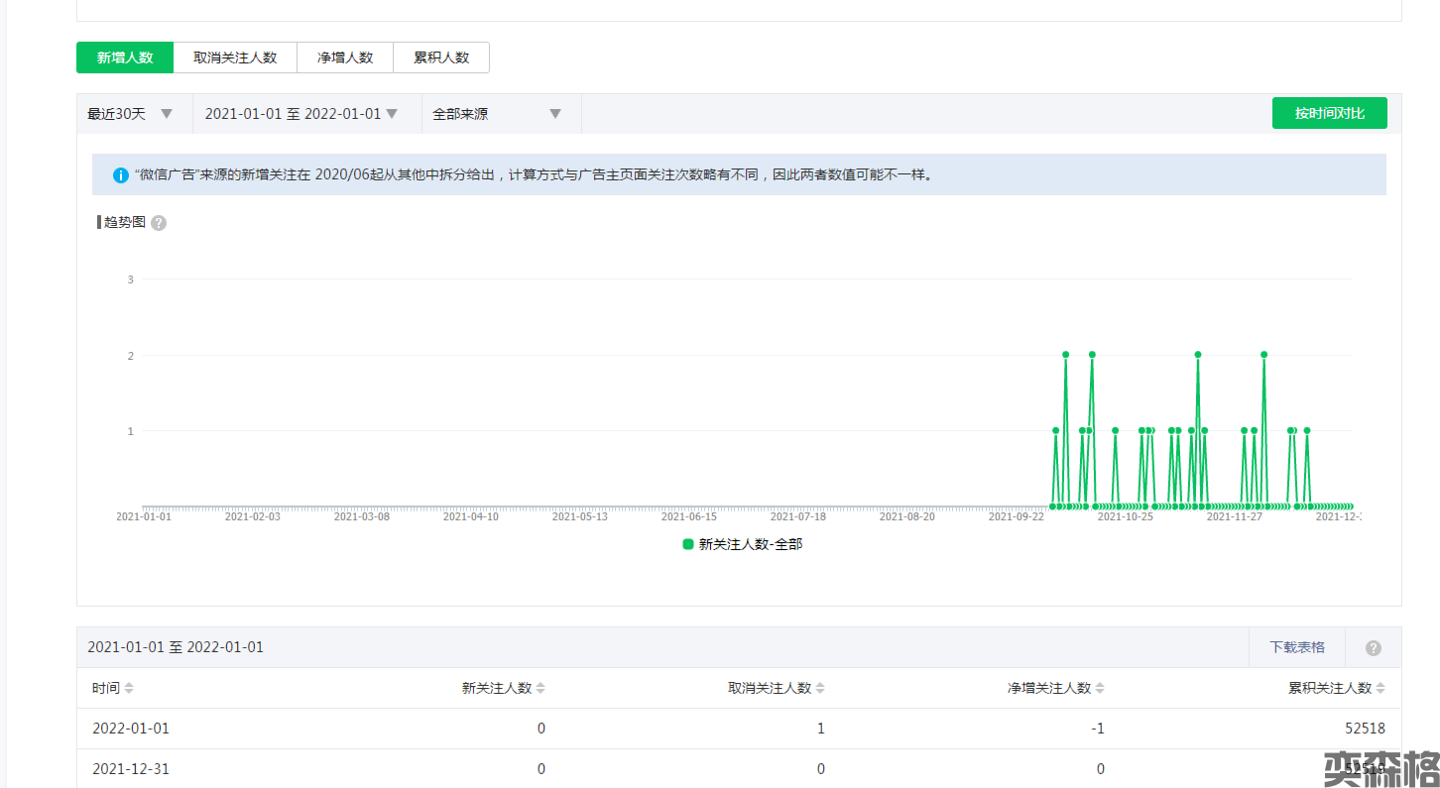Expand the 全部来源 source dropdown
1440x788 pixels.
click(x=498, y=114)
